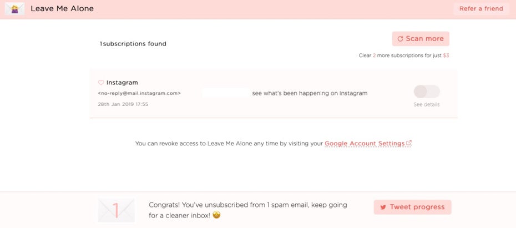Click the external link icon after Google Account Settings
The image size is (516, 228).
409,143
